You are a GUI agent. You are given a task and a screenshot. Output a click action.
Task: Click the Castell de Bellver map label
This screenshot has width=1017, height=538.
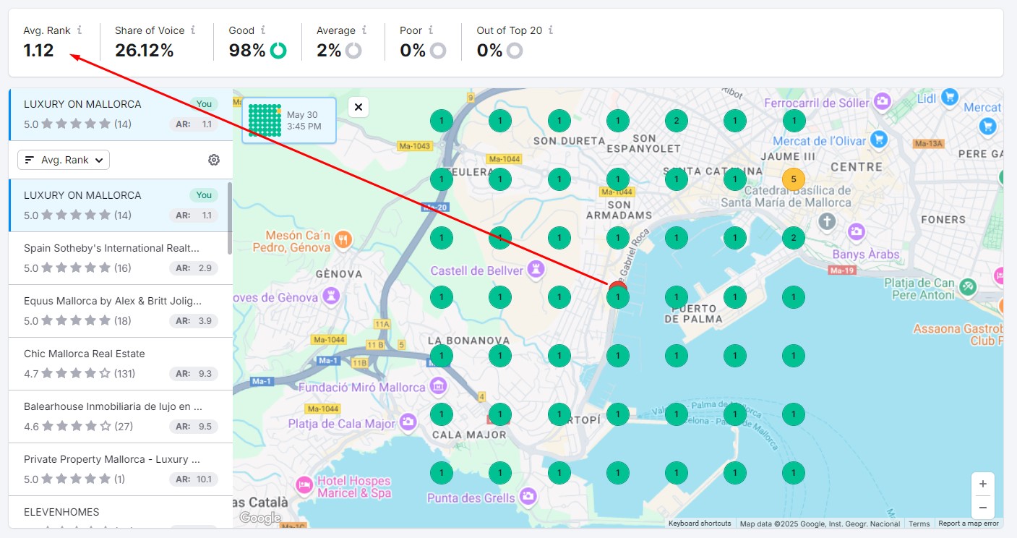tap(477, 270)
